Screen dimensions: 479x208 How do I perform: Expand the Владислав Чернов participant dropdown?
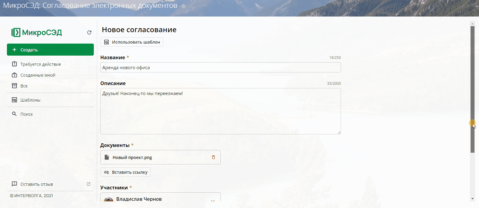(213, 200)
